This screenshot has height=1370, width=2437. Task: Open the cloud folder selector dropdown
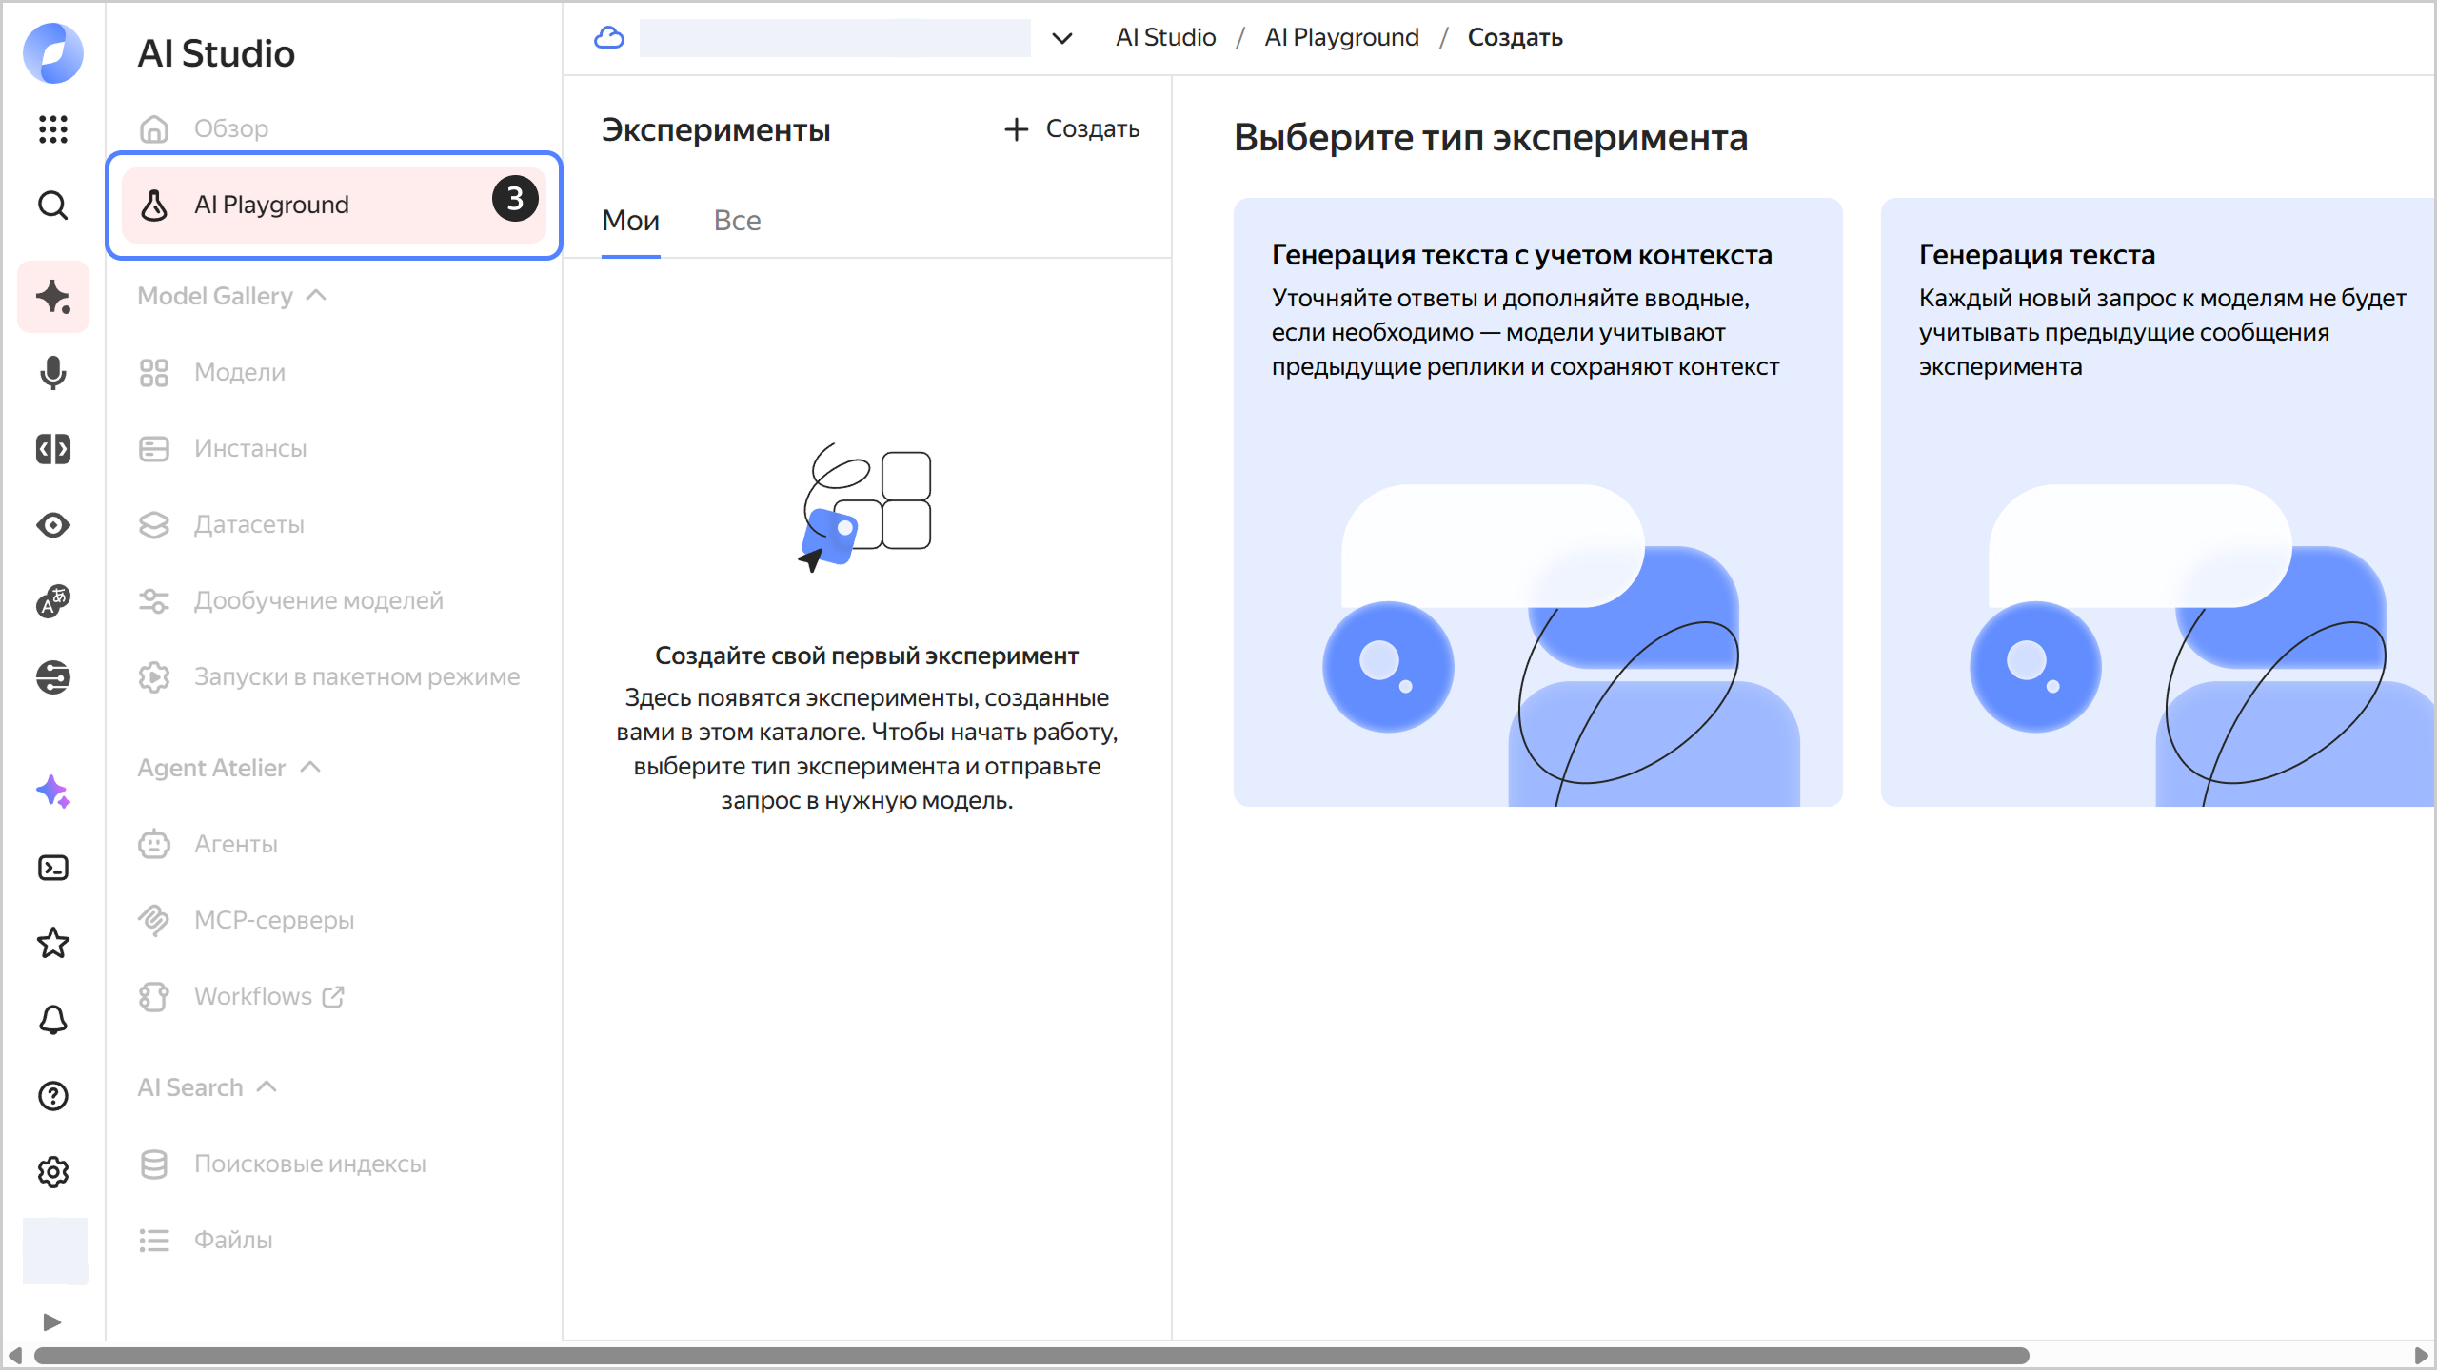(x=1061, y=38)
